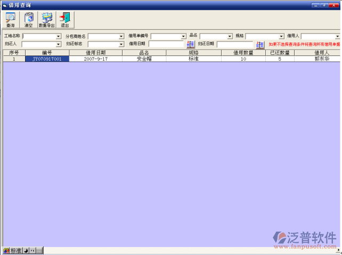
Task: Select the borrowed quantity cell 10
Action: pyautogui.click(x=243, y=59)
